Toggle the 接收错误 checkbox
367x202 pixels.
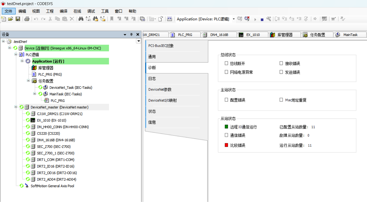coord(281,63)
